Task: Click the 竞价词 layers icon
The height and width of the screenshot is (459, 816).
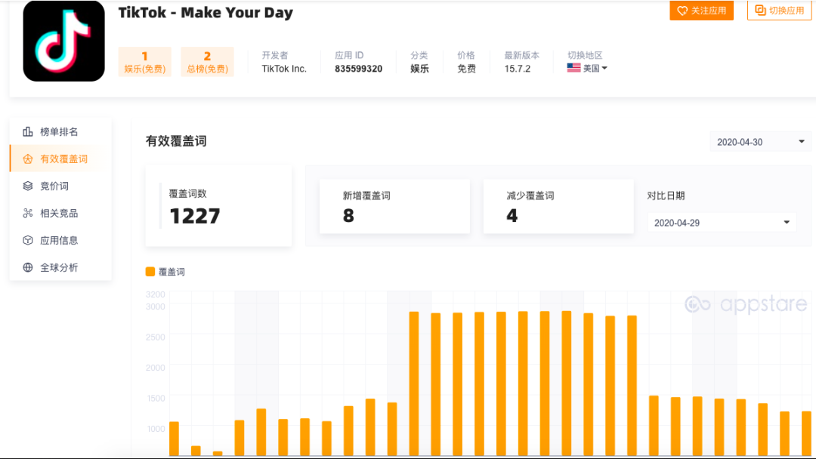Action: point(28,186)
